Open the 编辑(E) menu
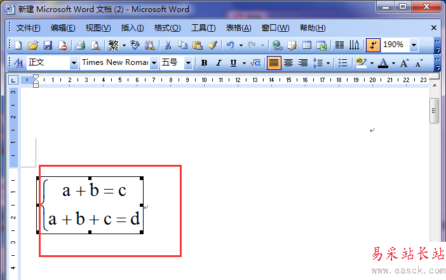The width and height of the screenshot is (446, 280). click(x=63, y=28)
